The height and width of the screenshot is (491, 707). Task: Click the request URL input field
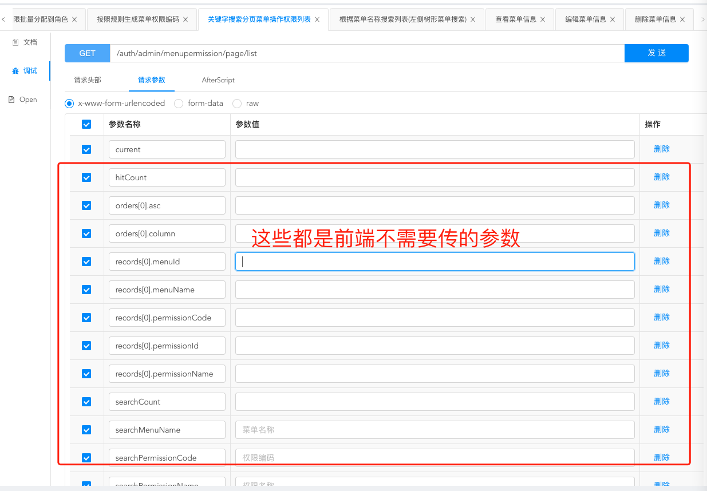[366, 53]
